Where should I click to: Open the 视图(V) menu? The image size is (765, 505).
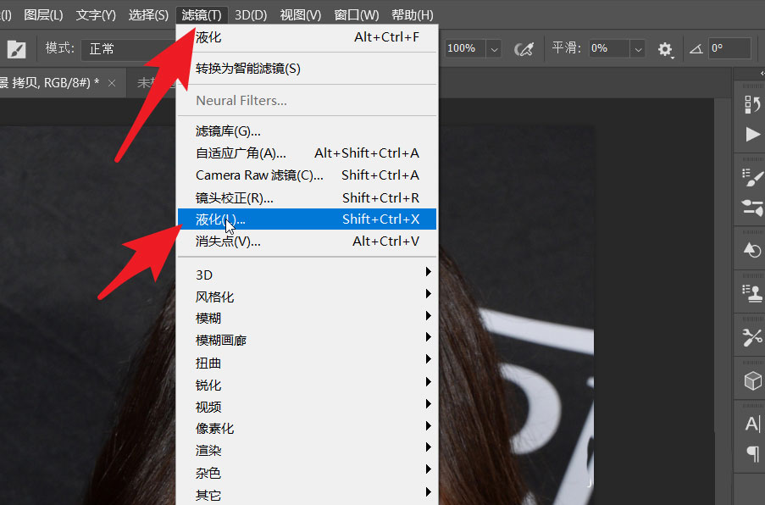tap(301, 15)
